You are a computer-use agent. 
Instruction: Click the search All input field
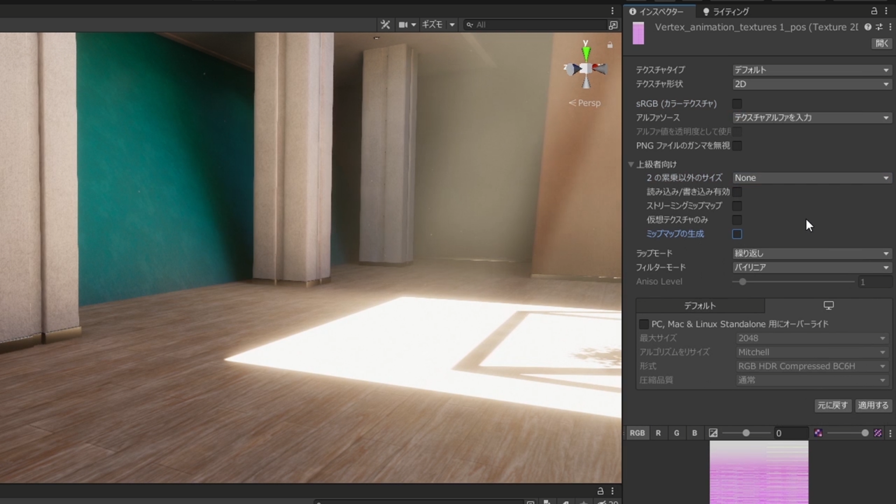(x=537, y=24)
